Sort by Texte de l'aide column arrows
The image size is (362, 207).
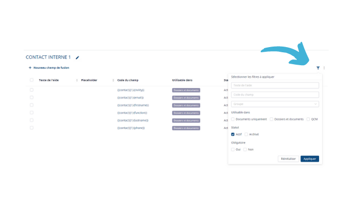pos(77,80)
